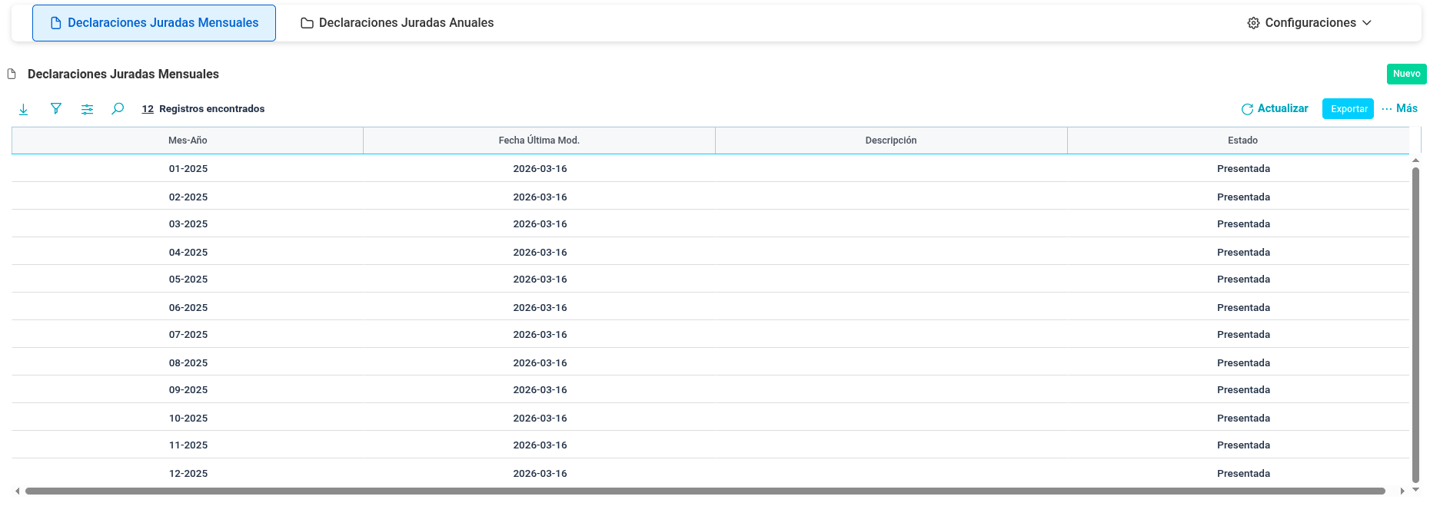Image resolution: width=1430 pixels, height=526 pixels.
Task: Open the funnel filter icon
Action: pos(56,109)
